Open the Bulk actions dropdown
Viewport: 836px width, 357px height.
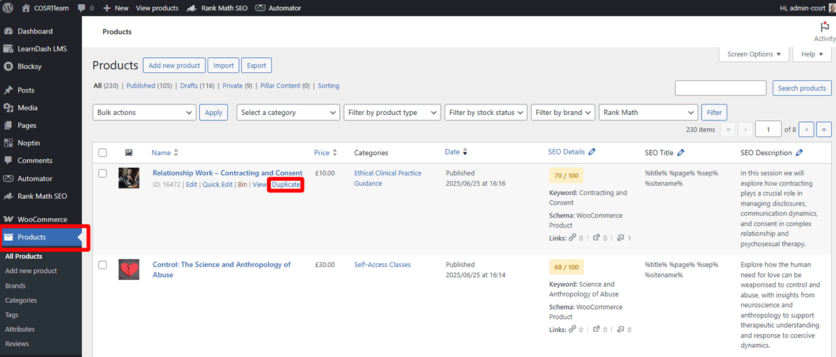pos(144,112)
